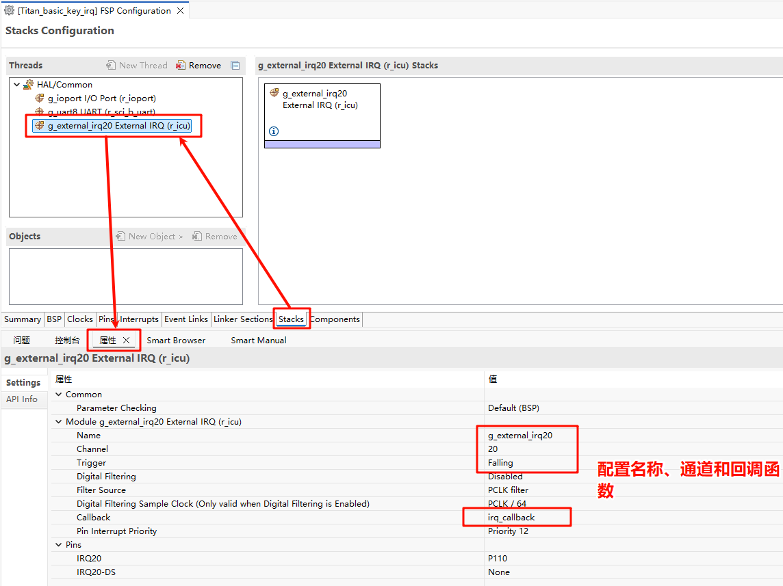This screenshot has width=783, height=586.
Task: Collapse the Common properties group
Action: (x=59, y=395)
